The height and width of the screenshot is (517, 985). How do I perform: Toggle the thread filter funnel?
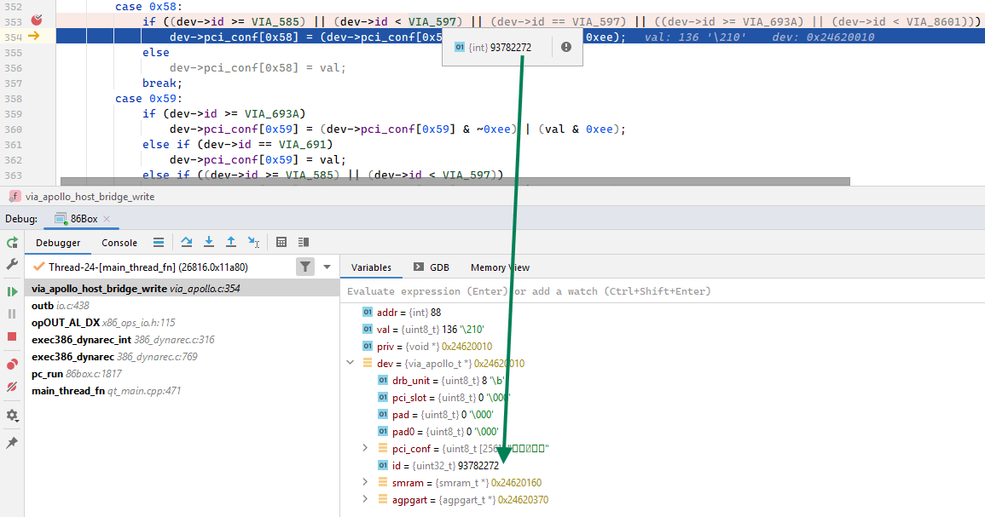point(304,267)
